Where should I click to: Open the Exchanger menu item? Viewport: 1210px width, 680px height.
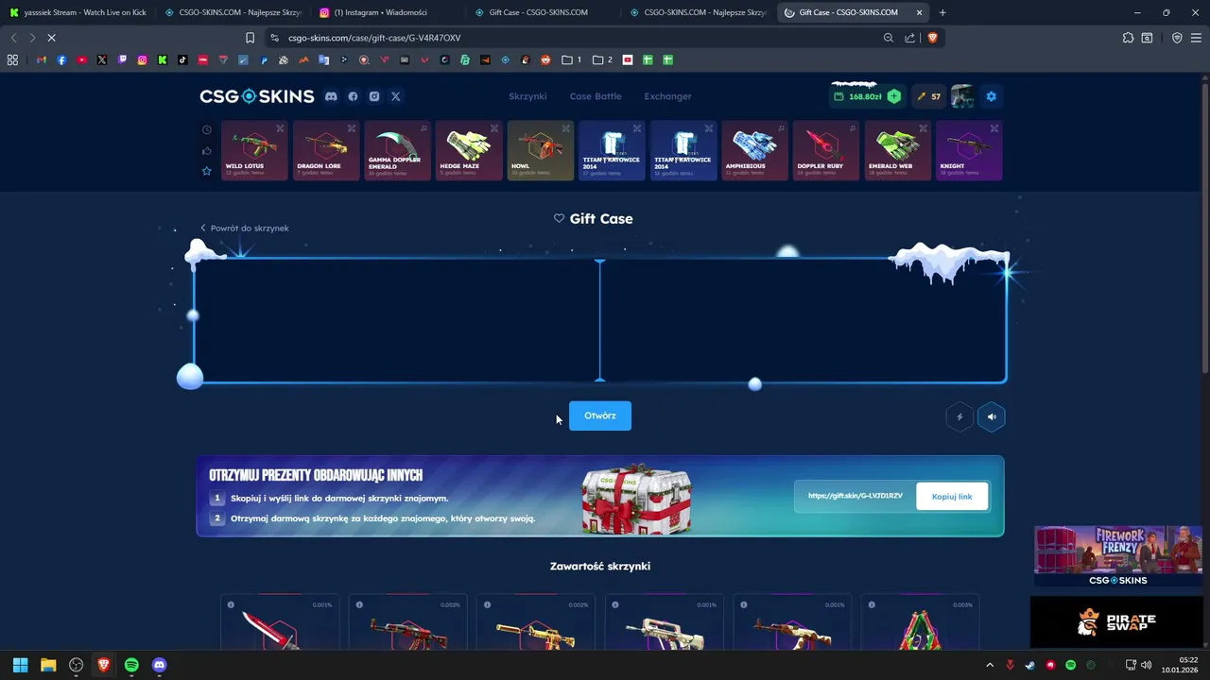tap(667, 96)
